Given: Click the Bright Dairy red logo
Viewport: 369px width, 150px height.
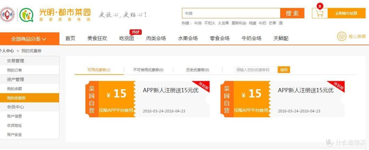Looking at the screenshot, I should point(7,15).
